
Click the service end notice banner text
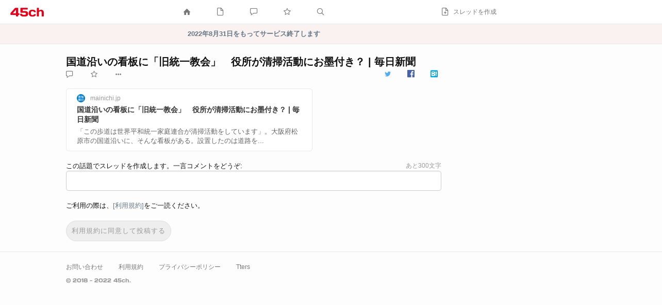click(254, 34)
